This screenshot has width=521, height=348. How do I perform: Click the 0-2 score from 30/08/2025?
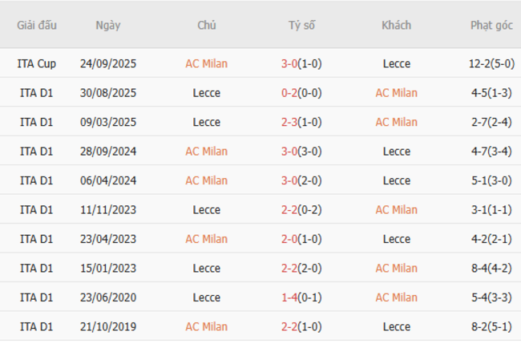click(x=289, y=93)
